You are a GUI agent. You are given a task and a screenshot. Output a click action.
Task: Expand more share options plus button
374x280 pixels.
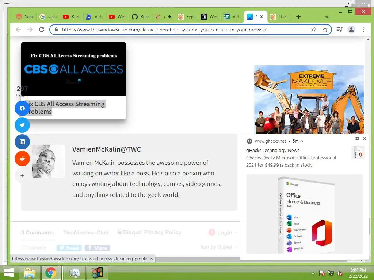click(x=22, y=175)
